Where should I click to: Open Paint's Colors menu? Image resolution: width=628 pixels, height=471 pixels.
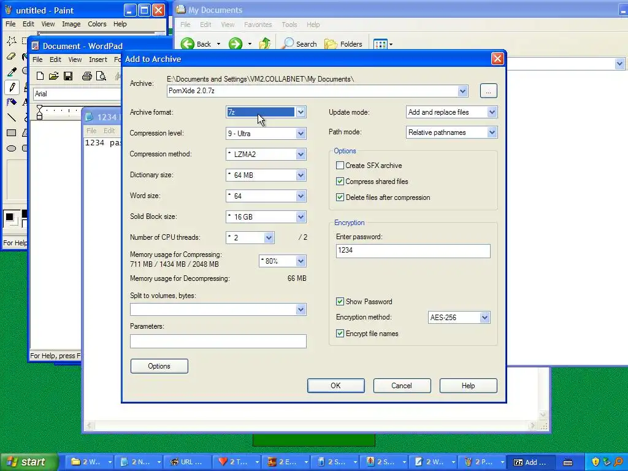tap(97, 24)
